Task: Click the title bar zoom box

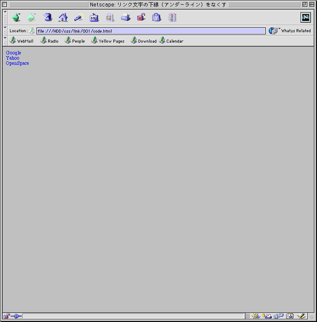Action: coord(305,4)
